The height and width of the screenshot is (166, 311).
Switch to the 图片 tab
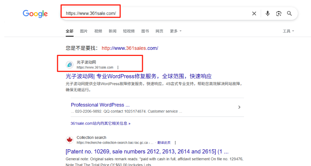coord(84,31)
